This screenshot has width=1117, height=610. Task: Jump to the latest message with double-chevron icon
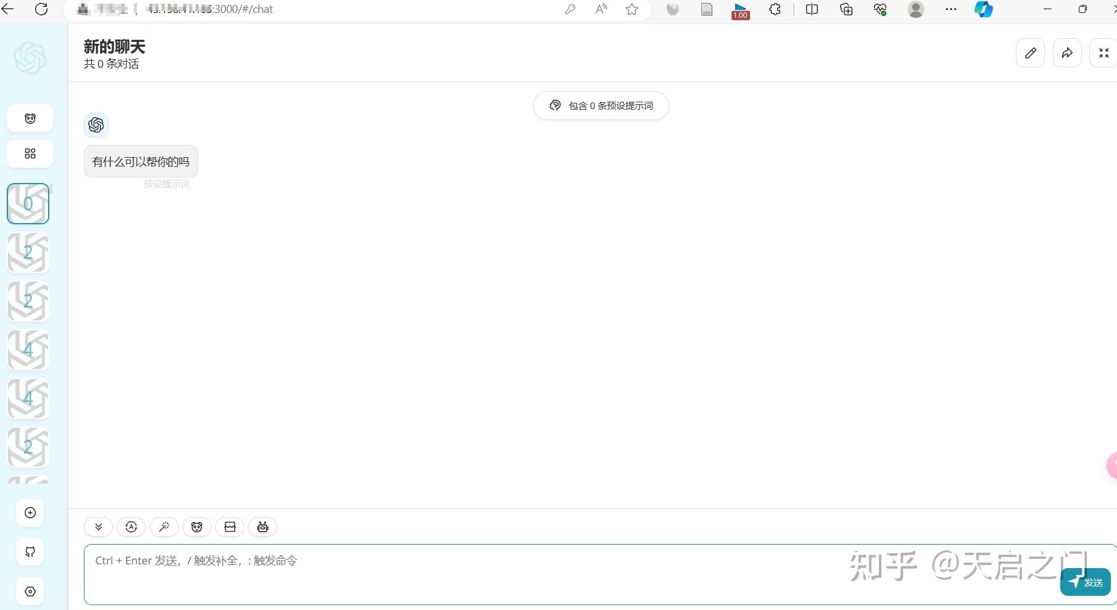pos(98,527)
